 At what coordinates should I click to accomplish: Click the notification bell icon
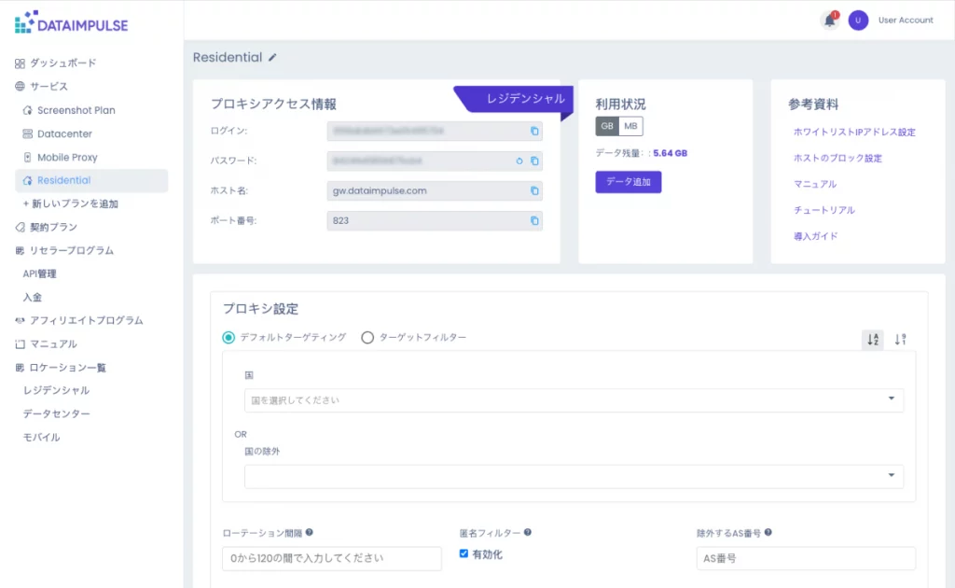(828, 21)
